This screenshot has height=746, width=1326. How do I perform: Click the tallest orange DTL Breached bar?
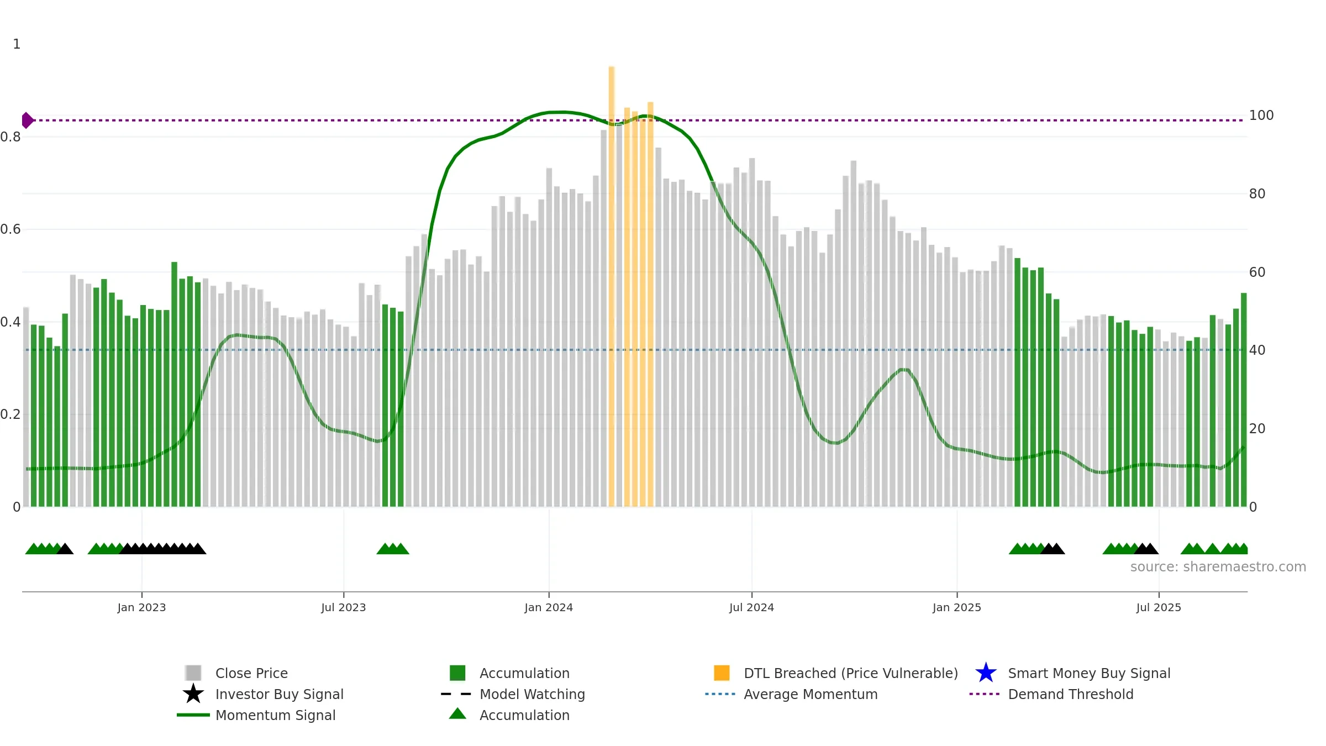coord(612,286)
